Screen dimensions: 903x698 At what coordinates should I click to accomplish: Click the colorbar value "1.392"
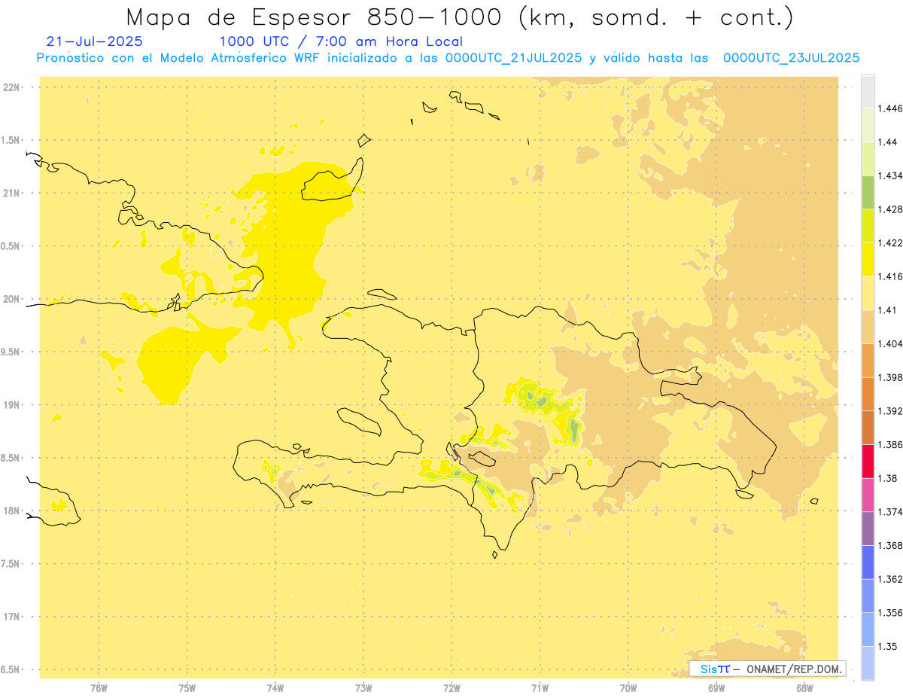[x=890, y=411]
